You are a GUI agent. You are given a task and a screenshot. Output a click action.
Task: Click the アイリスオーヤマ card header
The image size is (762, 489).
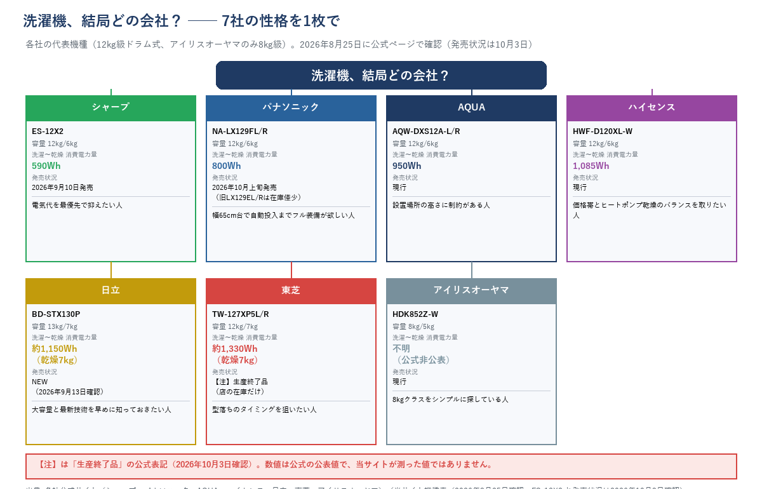click(471, 290)
